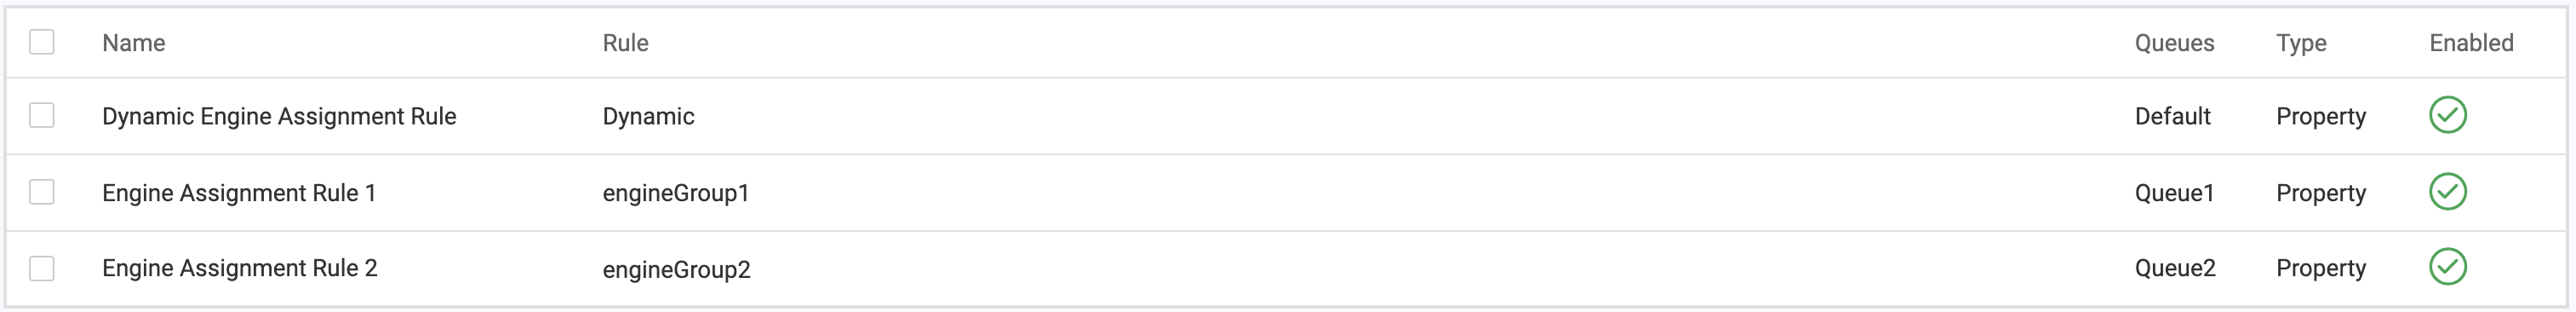2576x312 pixels.
Task: Mark checkbox beside Engine Assignment Rule 2
Action: click(41, 268)
